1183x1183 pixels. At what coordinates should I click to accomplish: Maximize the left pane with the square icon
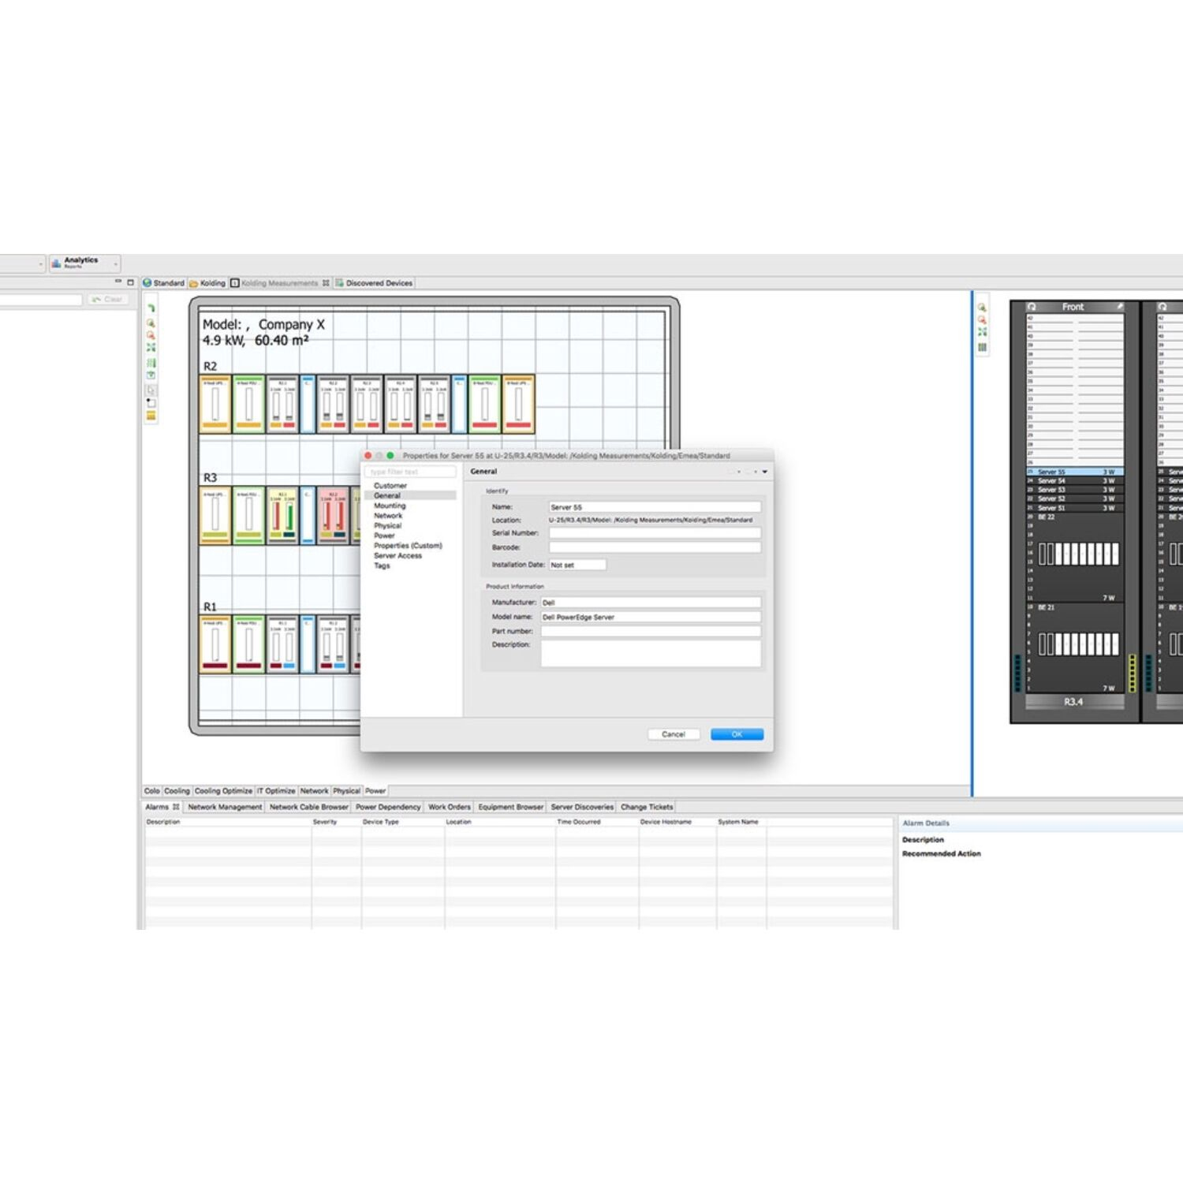click(131, 282)
